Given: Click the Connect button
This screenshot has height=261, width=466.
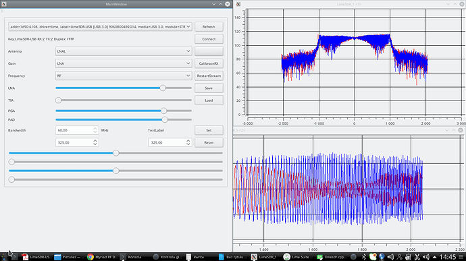Looking at the screenshot, I should click(209, 39).
